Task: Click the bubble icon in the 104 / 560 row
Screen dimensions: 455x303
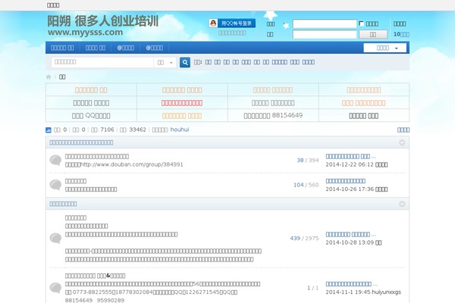Action: [55, 185]
